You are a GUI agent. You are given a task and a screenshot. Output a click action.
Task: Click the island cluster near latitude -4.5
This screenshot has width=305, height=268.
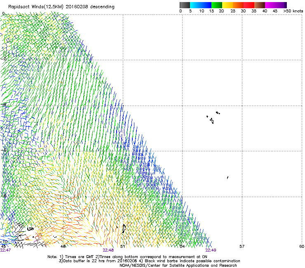click(213, 118)
